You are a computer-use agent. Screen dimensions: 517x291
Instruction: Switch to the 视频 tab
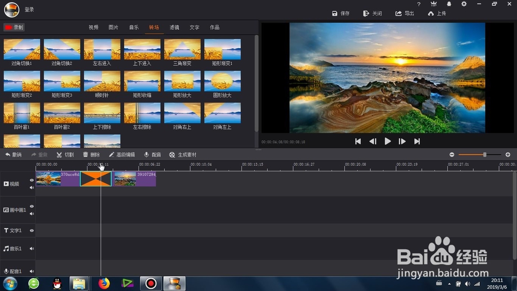93,27
